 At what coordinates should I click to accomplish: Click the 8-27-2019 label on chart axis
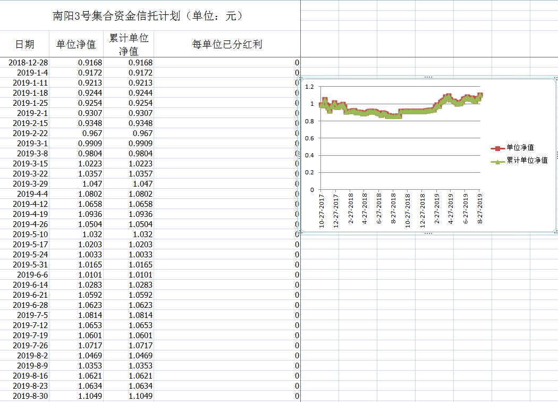(480, 208)
